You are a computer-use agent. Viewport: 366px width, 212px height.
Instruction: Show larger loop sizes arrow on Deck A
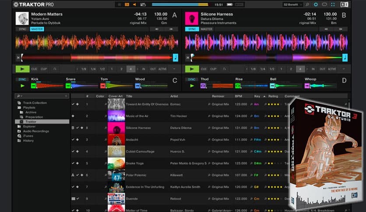pyautogui.click(x=137, y=69)
